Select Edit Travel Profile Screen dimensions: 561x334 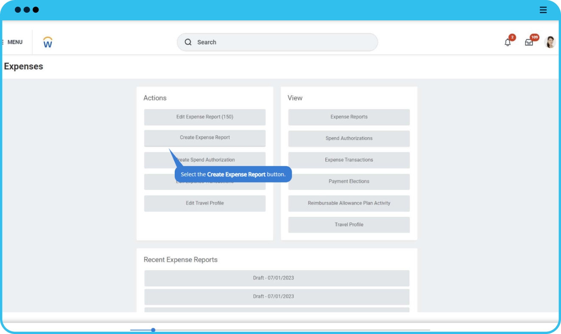(x=205, y=203)
